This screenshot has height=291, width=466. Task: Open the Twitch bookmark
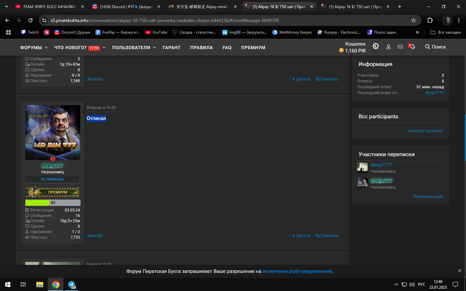pos(30,32)
